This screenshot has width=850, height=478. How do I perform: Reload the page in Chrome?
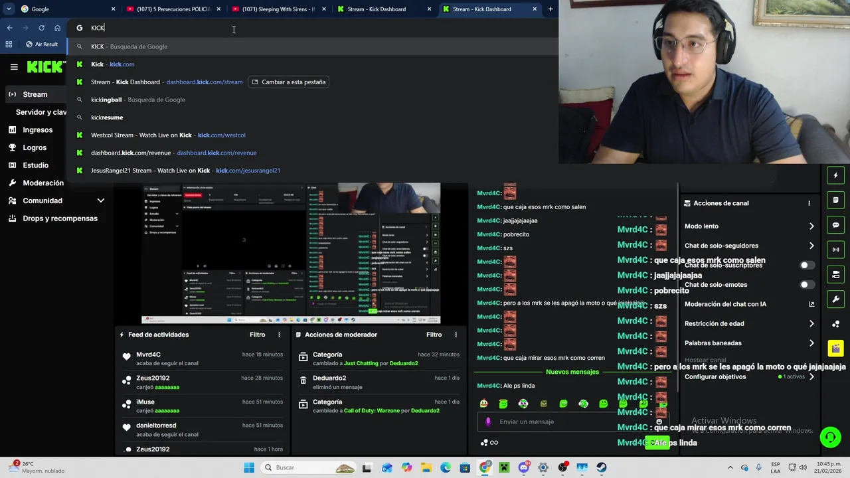point(41,28)
